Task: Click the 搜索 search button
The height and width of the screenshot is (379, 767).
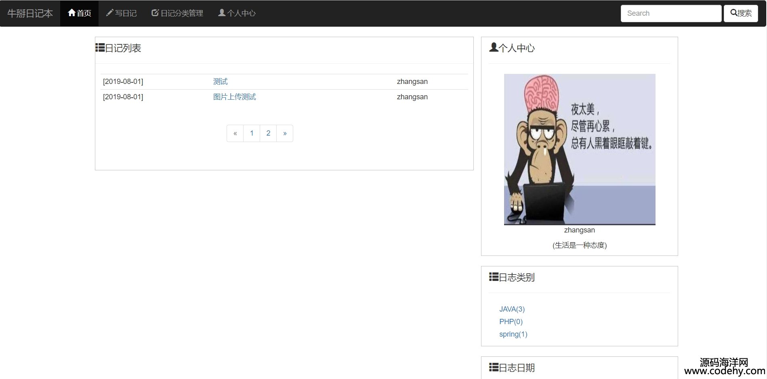Action: pyautogui.click(x=741, y=13)
